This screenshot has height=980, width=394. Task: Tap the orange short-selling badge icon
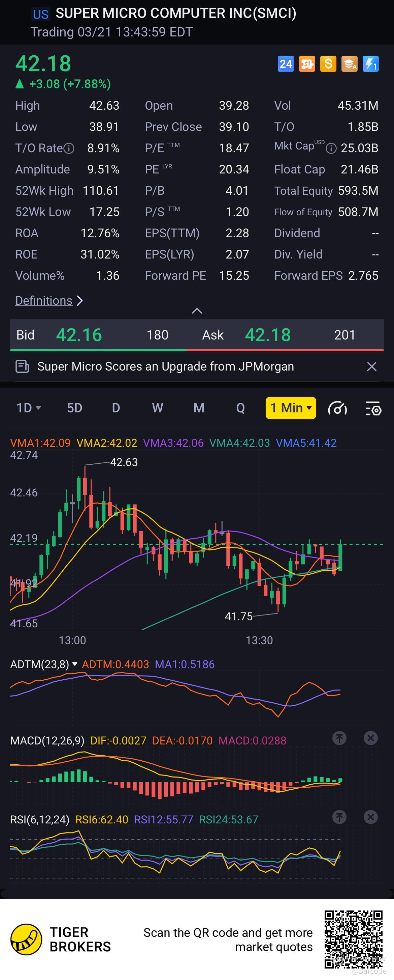pos(307,64)
